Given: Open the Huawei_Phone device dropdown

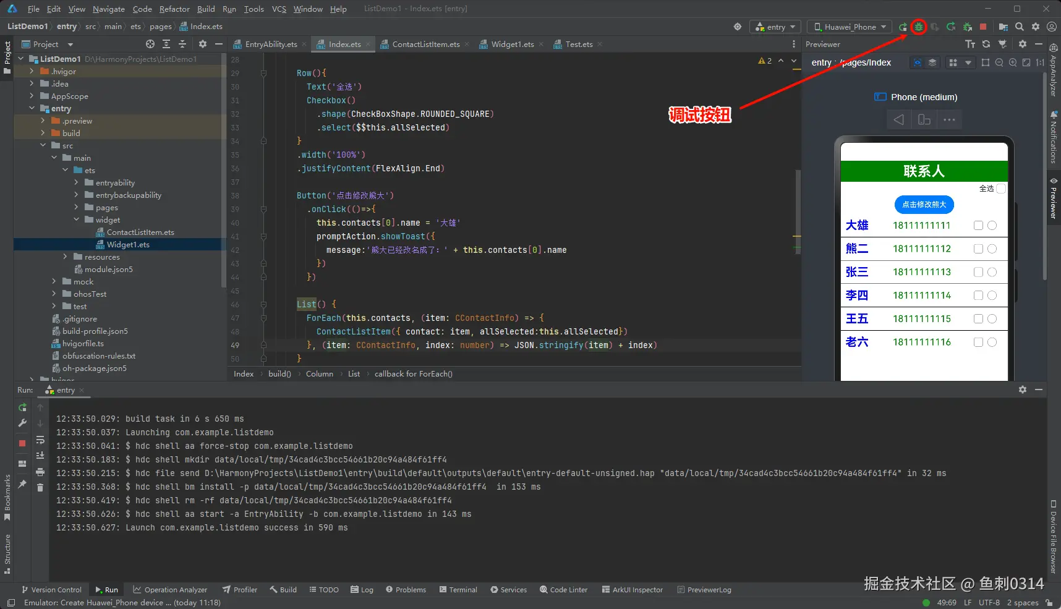Looking at the screenshot, I should coord(850,27).
